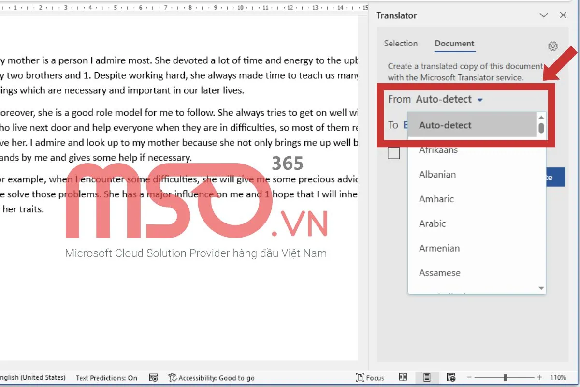This screenshot has height=387, width=580.
Task: Switch to the Selection tab
Action: point(401,44)
